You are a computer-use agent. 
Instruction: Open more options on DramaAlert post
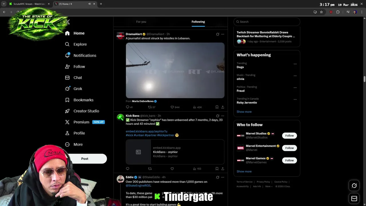(223, 34)
